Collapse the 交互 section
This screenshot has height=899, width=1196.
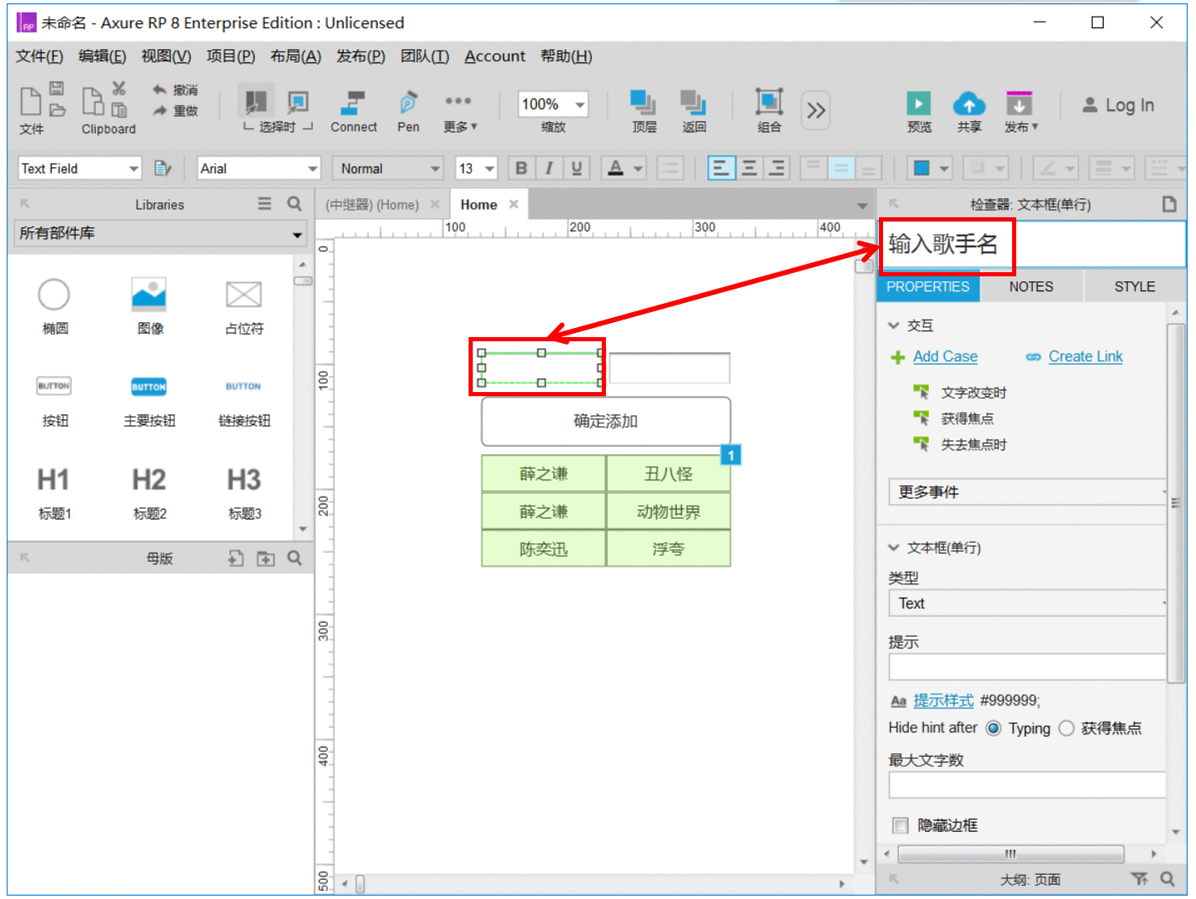(x=894, y=325)
